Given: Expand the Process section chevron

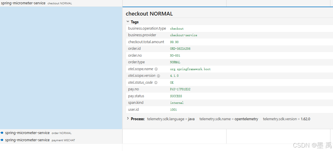Looking at the screenshot, I should tap(128, 118).
